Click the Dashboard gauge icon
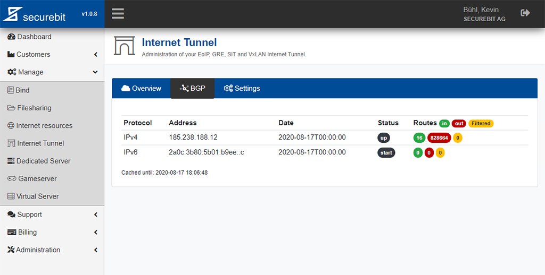The width and height of the screenshot is (545, 275). coord(11,37)
